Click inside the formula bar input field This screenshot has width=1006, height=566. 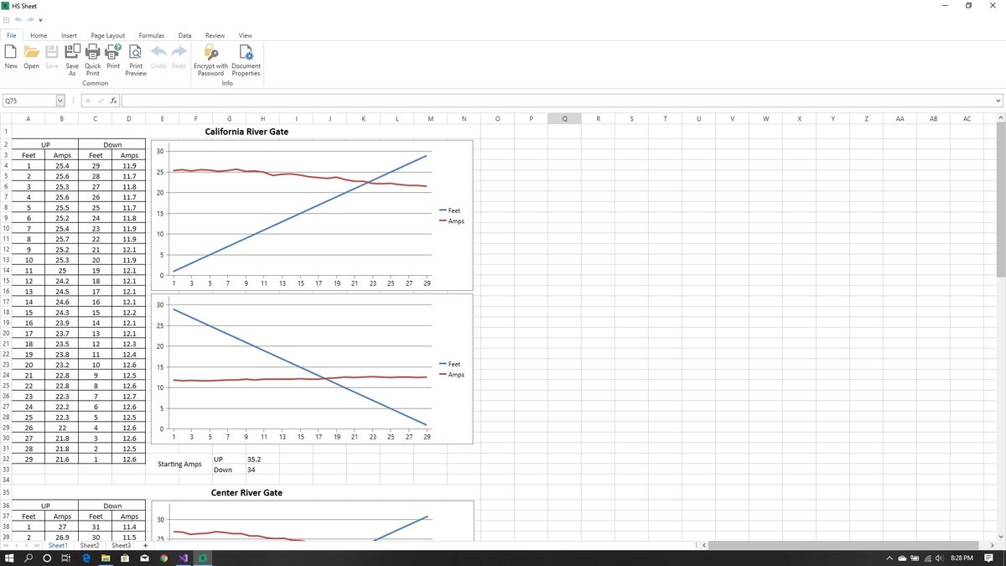click(x=335, y=100)
